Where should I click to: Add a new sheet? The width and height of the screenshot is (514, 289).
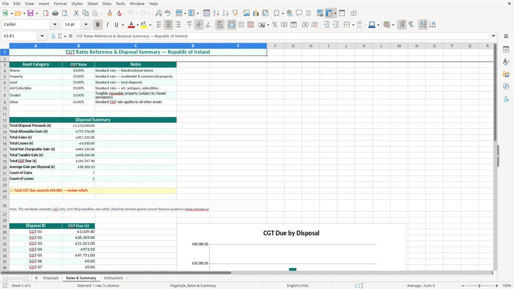click(x=36, y=278)
